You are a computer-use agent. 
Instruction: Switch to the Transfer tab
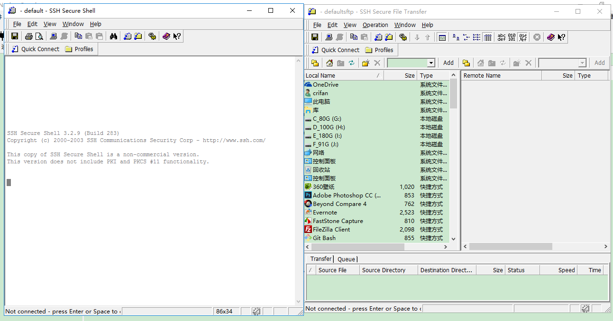(x=321, y=259)
